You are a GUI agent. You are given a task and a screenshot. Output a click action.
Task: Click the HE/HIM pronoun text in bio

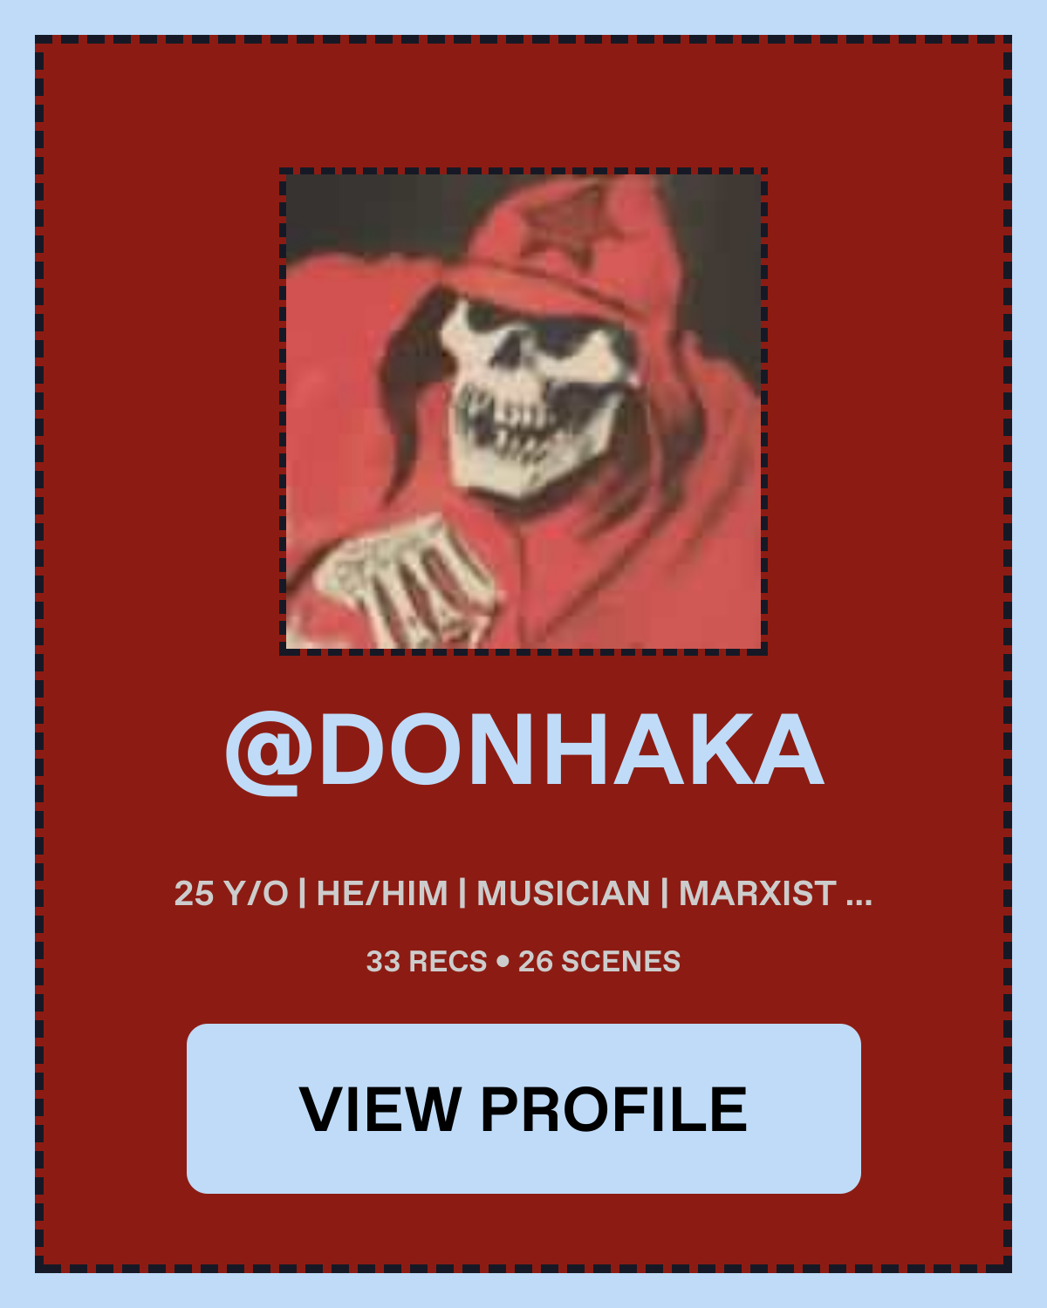(382, 894)
